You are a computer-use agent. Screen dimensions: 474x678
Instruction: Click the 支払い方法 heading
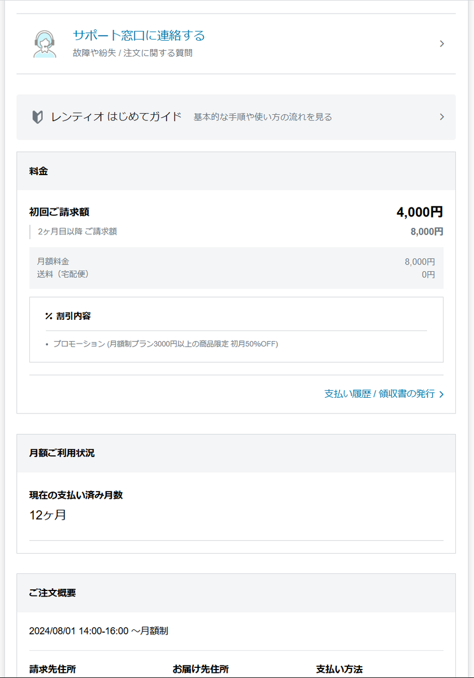[x=339, y=669]
